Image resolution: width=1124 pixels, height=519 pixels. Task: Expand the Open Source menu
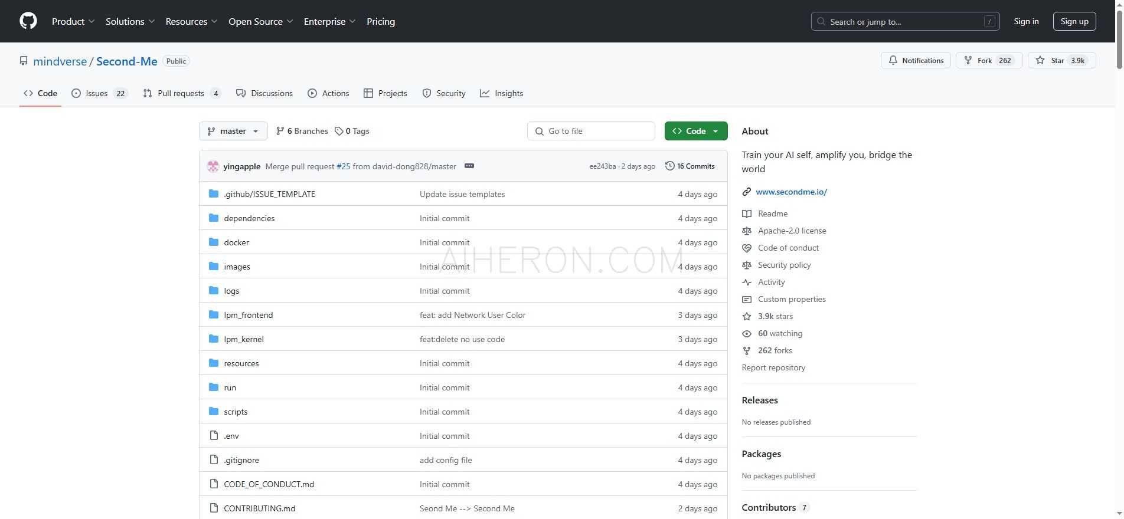pyautogui.click(x=261, y=21)
